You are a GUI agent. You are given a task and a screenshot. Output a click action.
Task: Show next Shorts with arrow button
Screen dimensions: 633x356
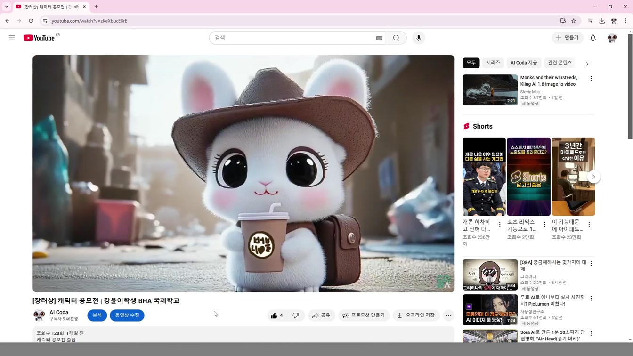point(593,177)
